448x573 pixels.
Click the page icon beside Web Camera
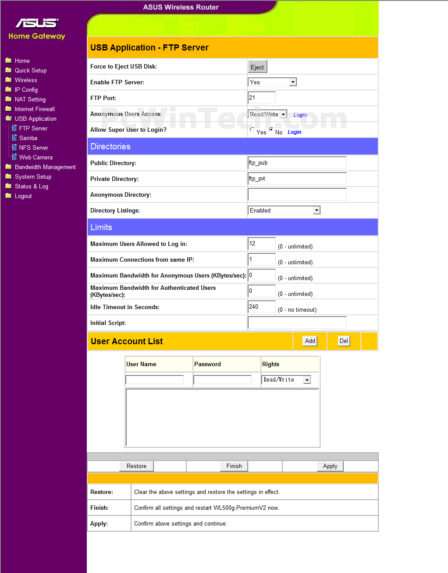[14, 157]
